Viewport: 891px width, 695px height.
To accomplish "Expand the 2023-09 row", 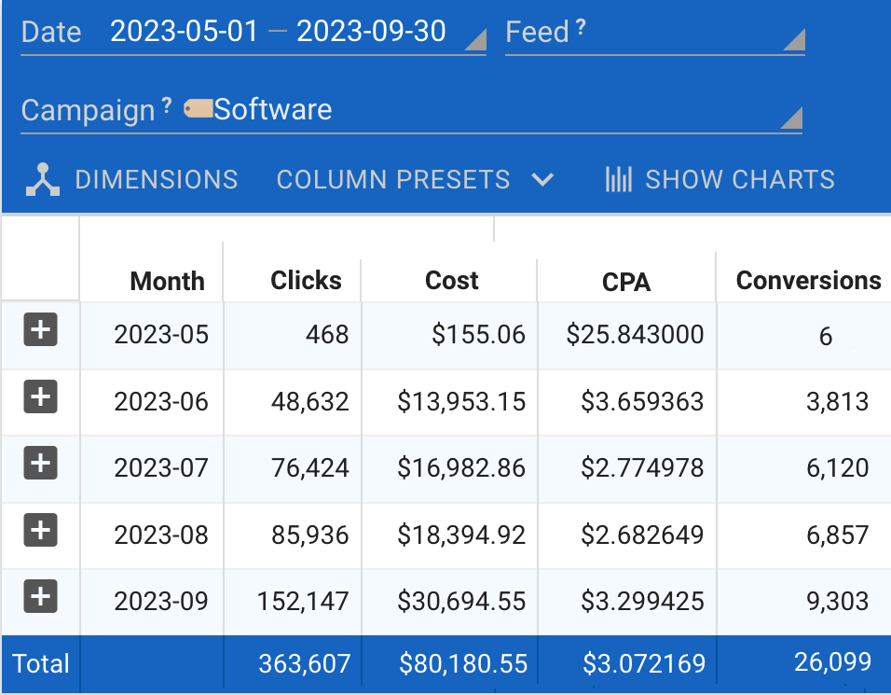I will pos(40,597).
